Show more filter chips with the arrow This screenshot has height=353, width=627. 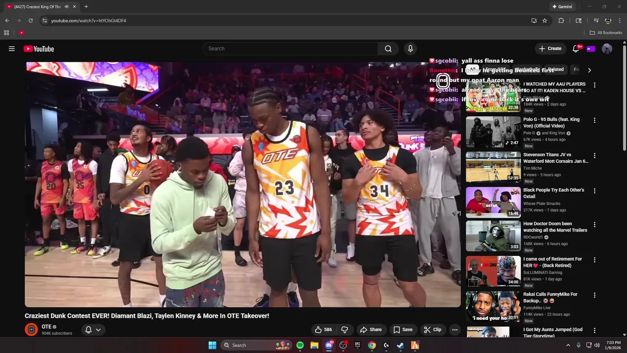589,70
